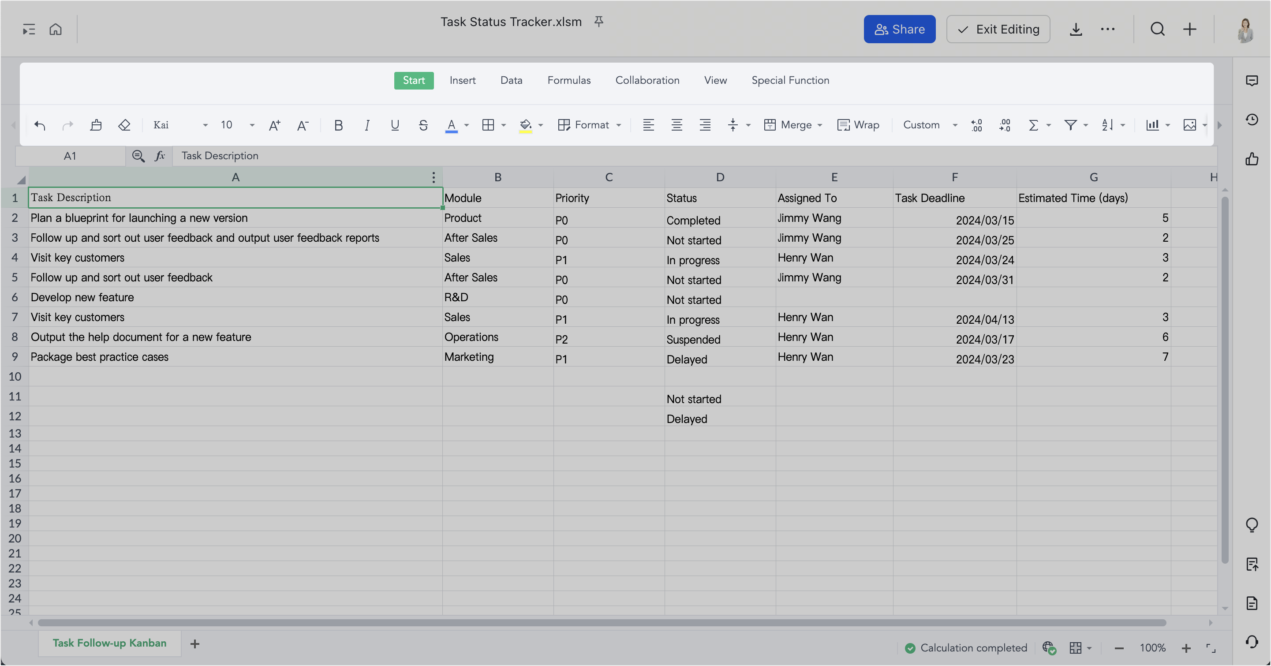Increase font size with A+ icon

275,125
